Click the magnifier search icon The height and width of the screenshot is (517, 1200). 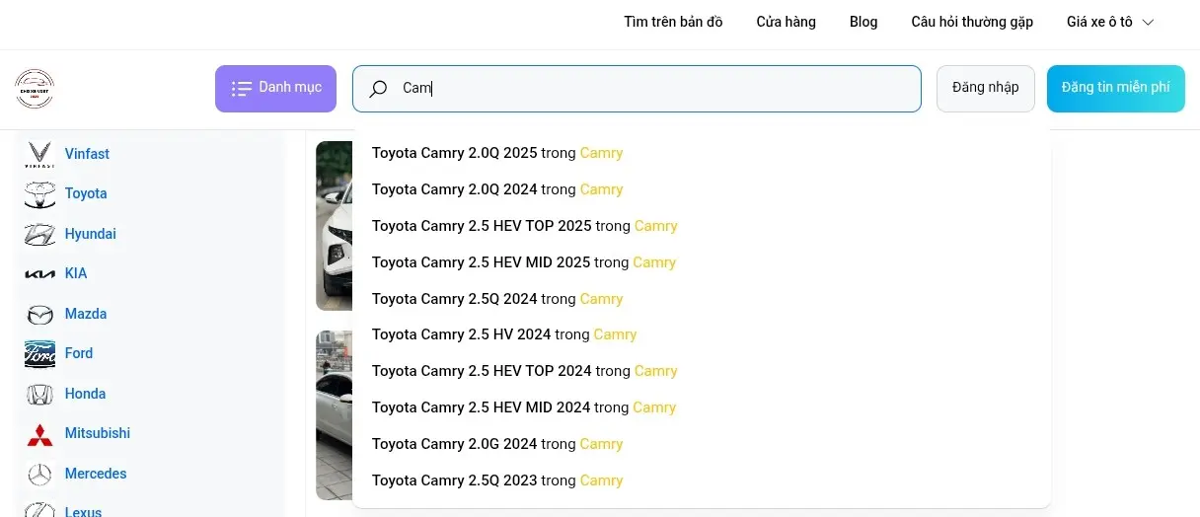[378, 89]
